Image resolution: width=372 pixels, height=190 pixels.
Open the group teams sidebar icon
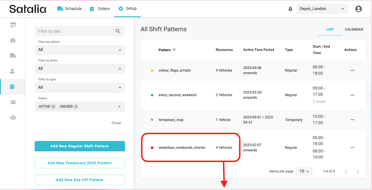click(13, 102)
